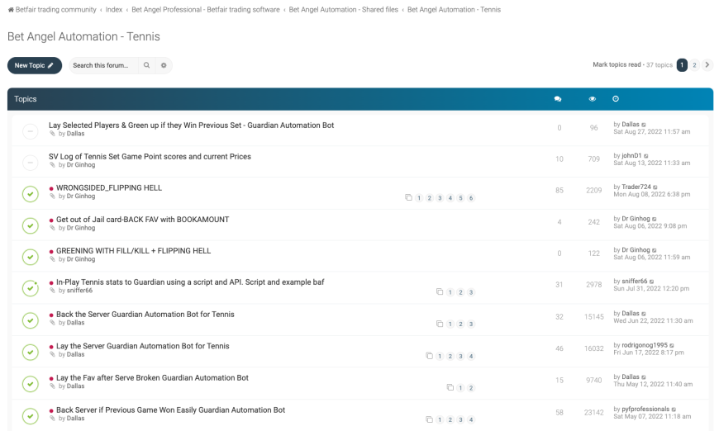Open Lay the Fav after Serve Broken topic
Image resolution: width=719 pixels, height=431 pixels.
click(x=152, y=378)
